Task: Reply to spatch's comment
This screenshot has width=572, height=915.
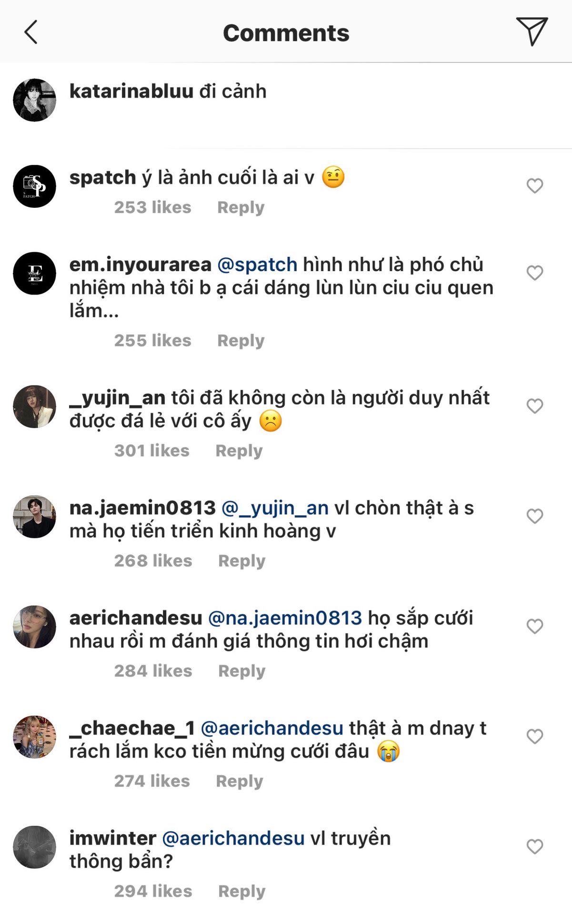Action: pyautogui.click(x=241, y=207)
